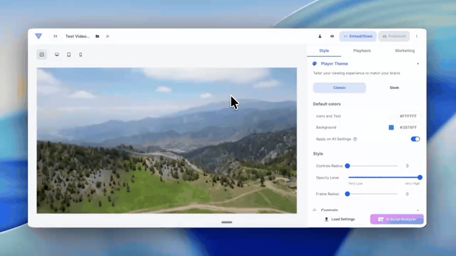Expand the Controls section
Image resolution: width=456 pixels, height=256 pixels.
click(418, 210)
